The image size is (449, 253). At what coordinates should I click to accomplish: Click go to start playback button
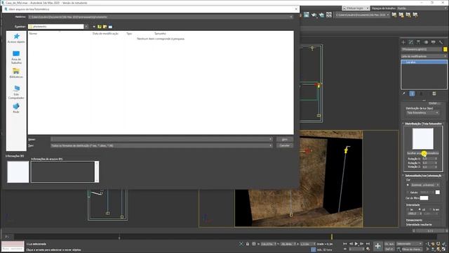tap(344, 244)
